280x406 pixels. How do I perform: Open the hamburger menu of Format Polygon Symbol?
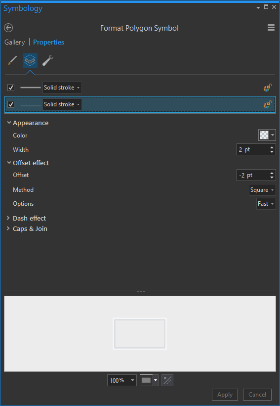(x=271, y=28)
